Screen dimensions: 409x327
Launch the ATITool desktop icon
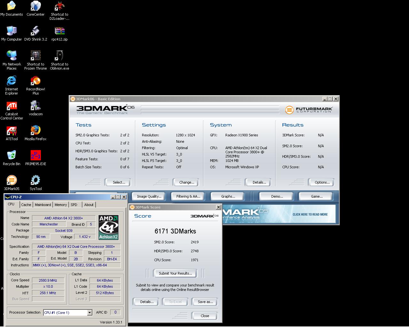pyautogui.click(x=12, y=131)
